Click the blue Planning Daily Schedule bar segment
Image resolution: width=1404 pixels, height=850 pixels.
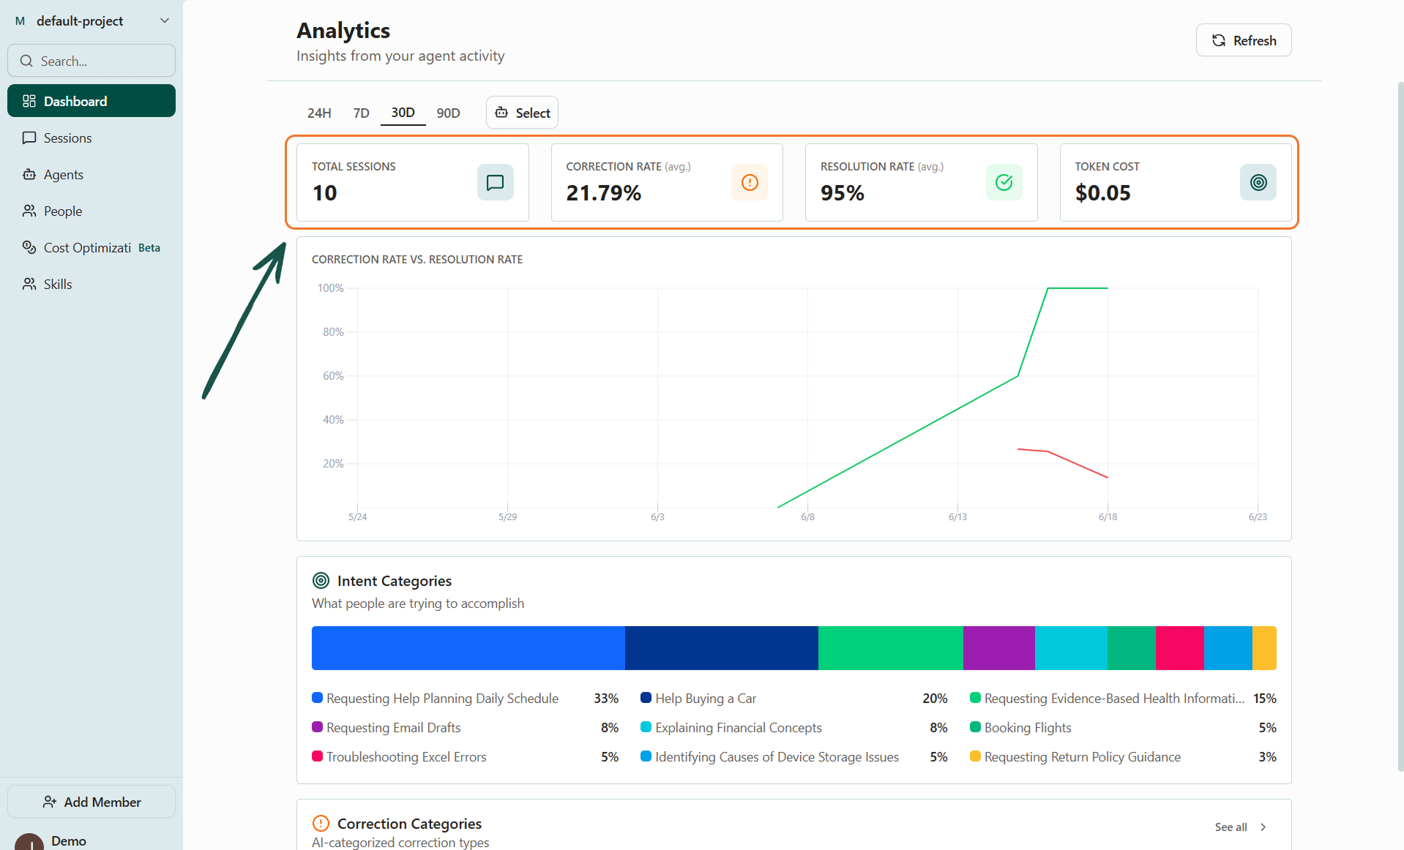pyautogui.click(x=468, y=648)
